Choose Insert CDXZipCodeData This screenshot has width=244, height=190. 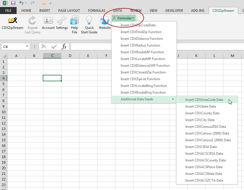coord(144,25)
